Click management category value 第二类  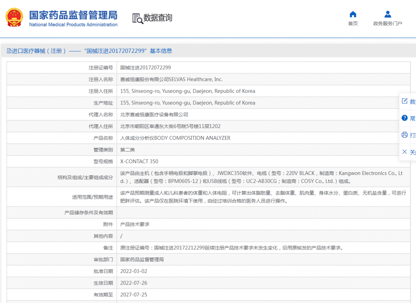[x=128, y=150]
